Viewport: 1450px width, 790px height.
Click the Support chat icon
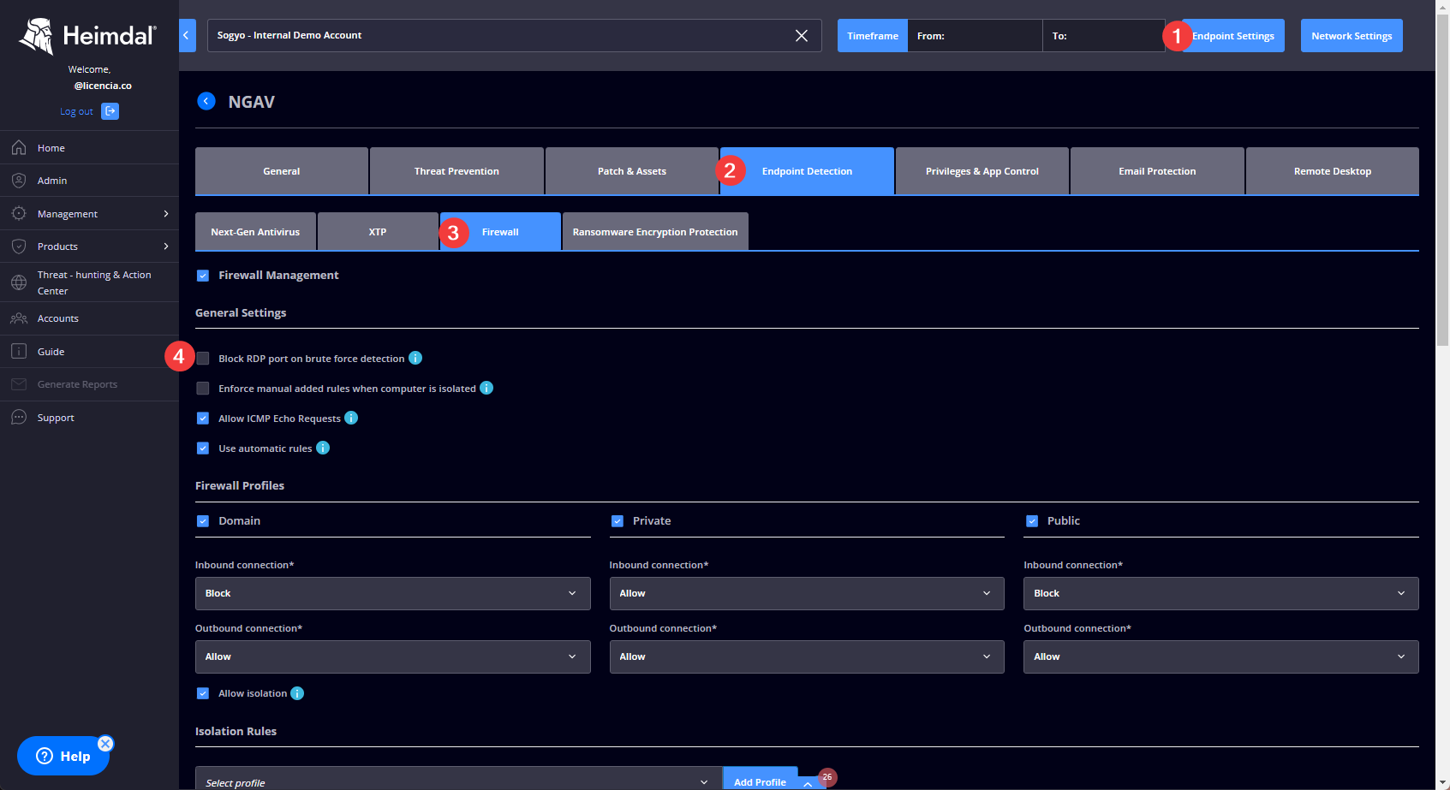point(19,417)
